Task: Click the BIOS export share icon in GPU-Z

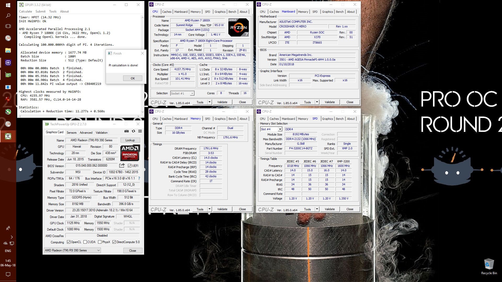Action: pyautogui.click(x=122, y=166)
